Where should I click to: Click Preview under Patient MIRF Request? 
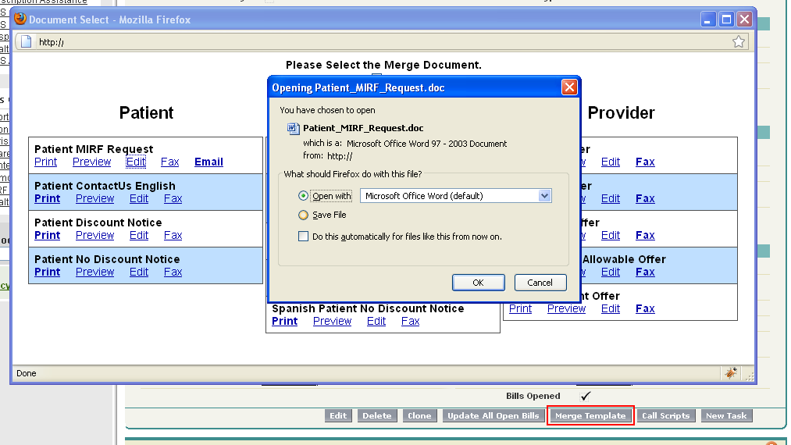[91, 162]
